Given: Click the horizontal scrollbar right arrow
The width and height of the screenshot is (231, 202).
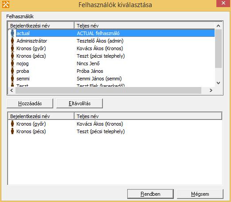Looking at the screenshot, I should point(211,90).
